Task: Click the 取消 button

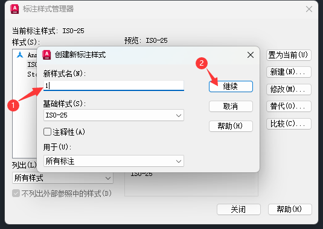Action: (x=231, y=106)
